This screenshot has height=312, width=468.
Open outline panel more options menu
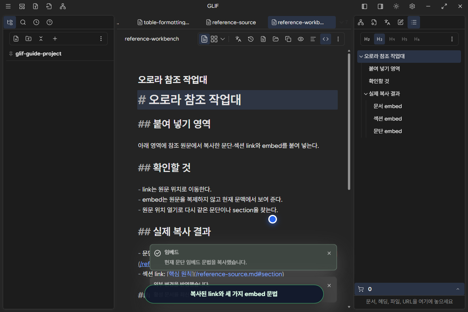coord(452,39)
